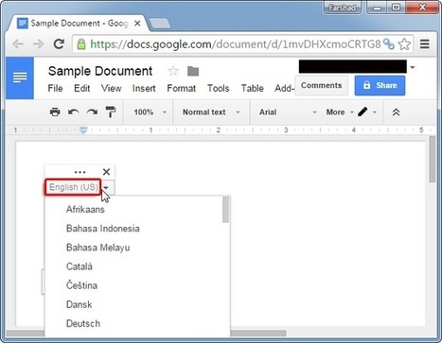Open the account dropdown arrow
Screen dimensions: 442x343
413,67
